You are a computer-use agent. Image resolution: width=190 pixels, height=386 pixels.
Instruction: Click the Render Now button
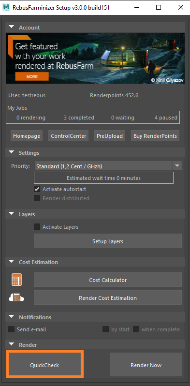tap(146, 365)
